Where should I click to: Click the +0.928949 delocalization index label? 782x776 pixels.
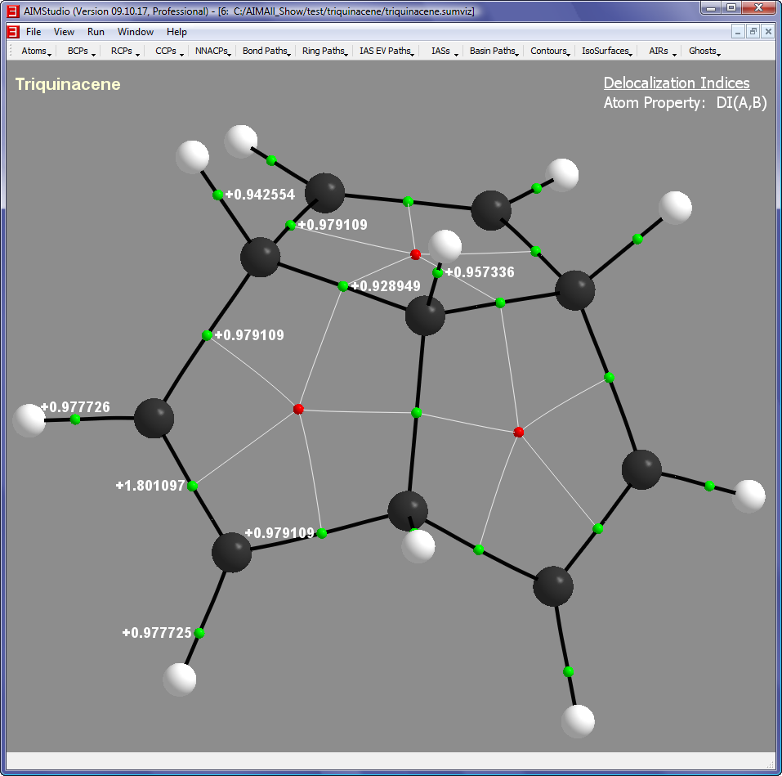(x=385, y=286)
